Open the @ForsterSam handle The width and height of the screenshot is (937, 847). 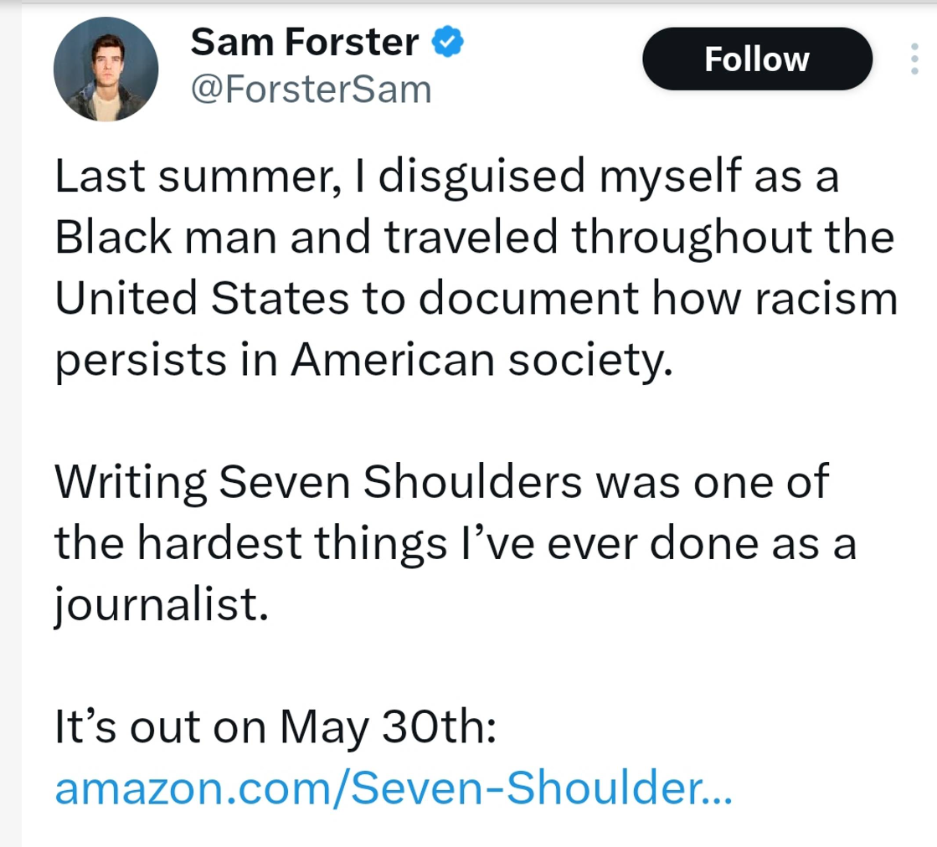(311, 90)
